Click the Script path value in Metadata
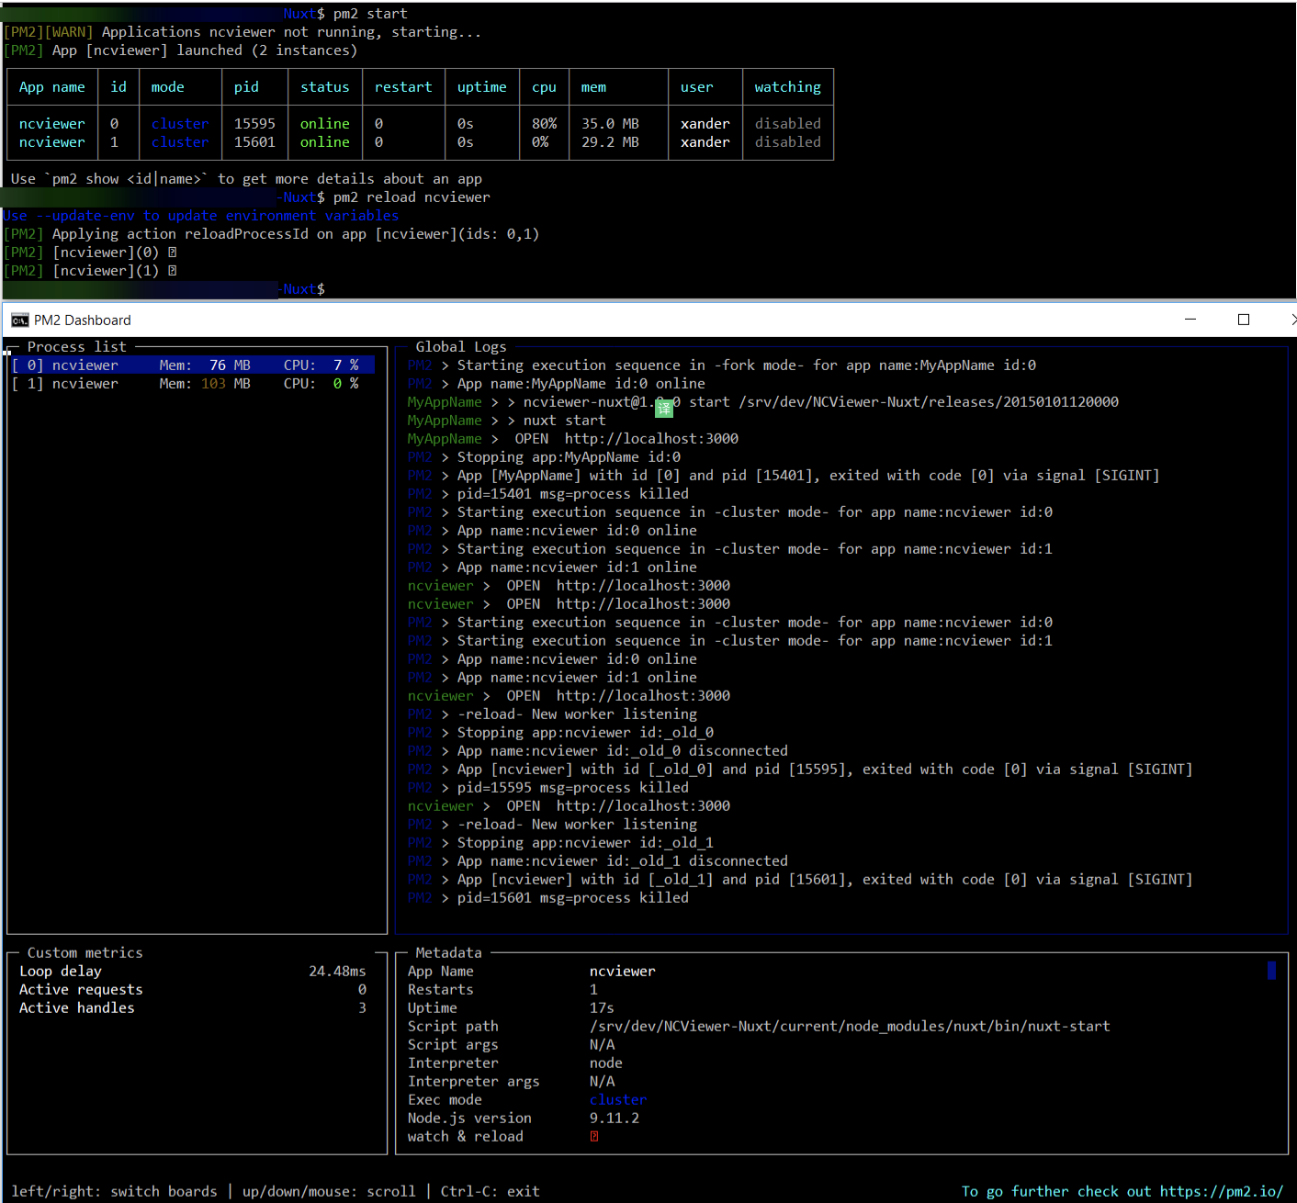This screenshot has width=1297, height=1203. [x=850, y=1027]
